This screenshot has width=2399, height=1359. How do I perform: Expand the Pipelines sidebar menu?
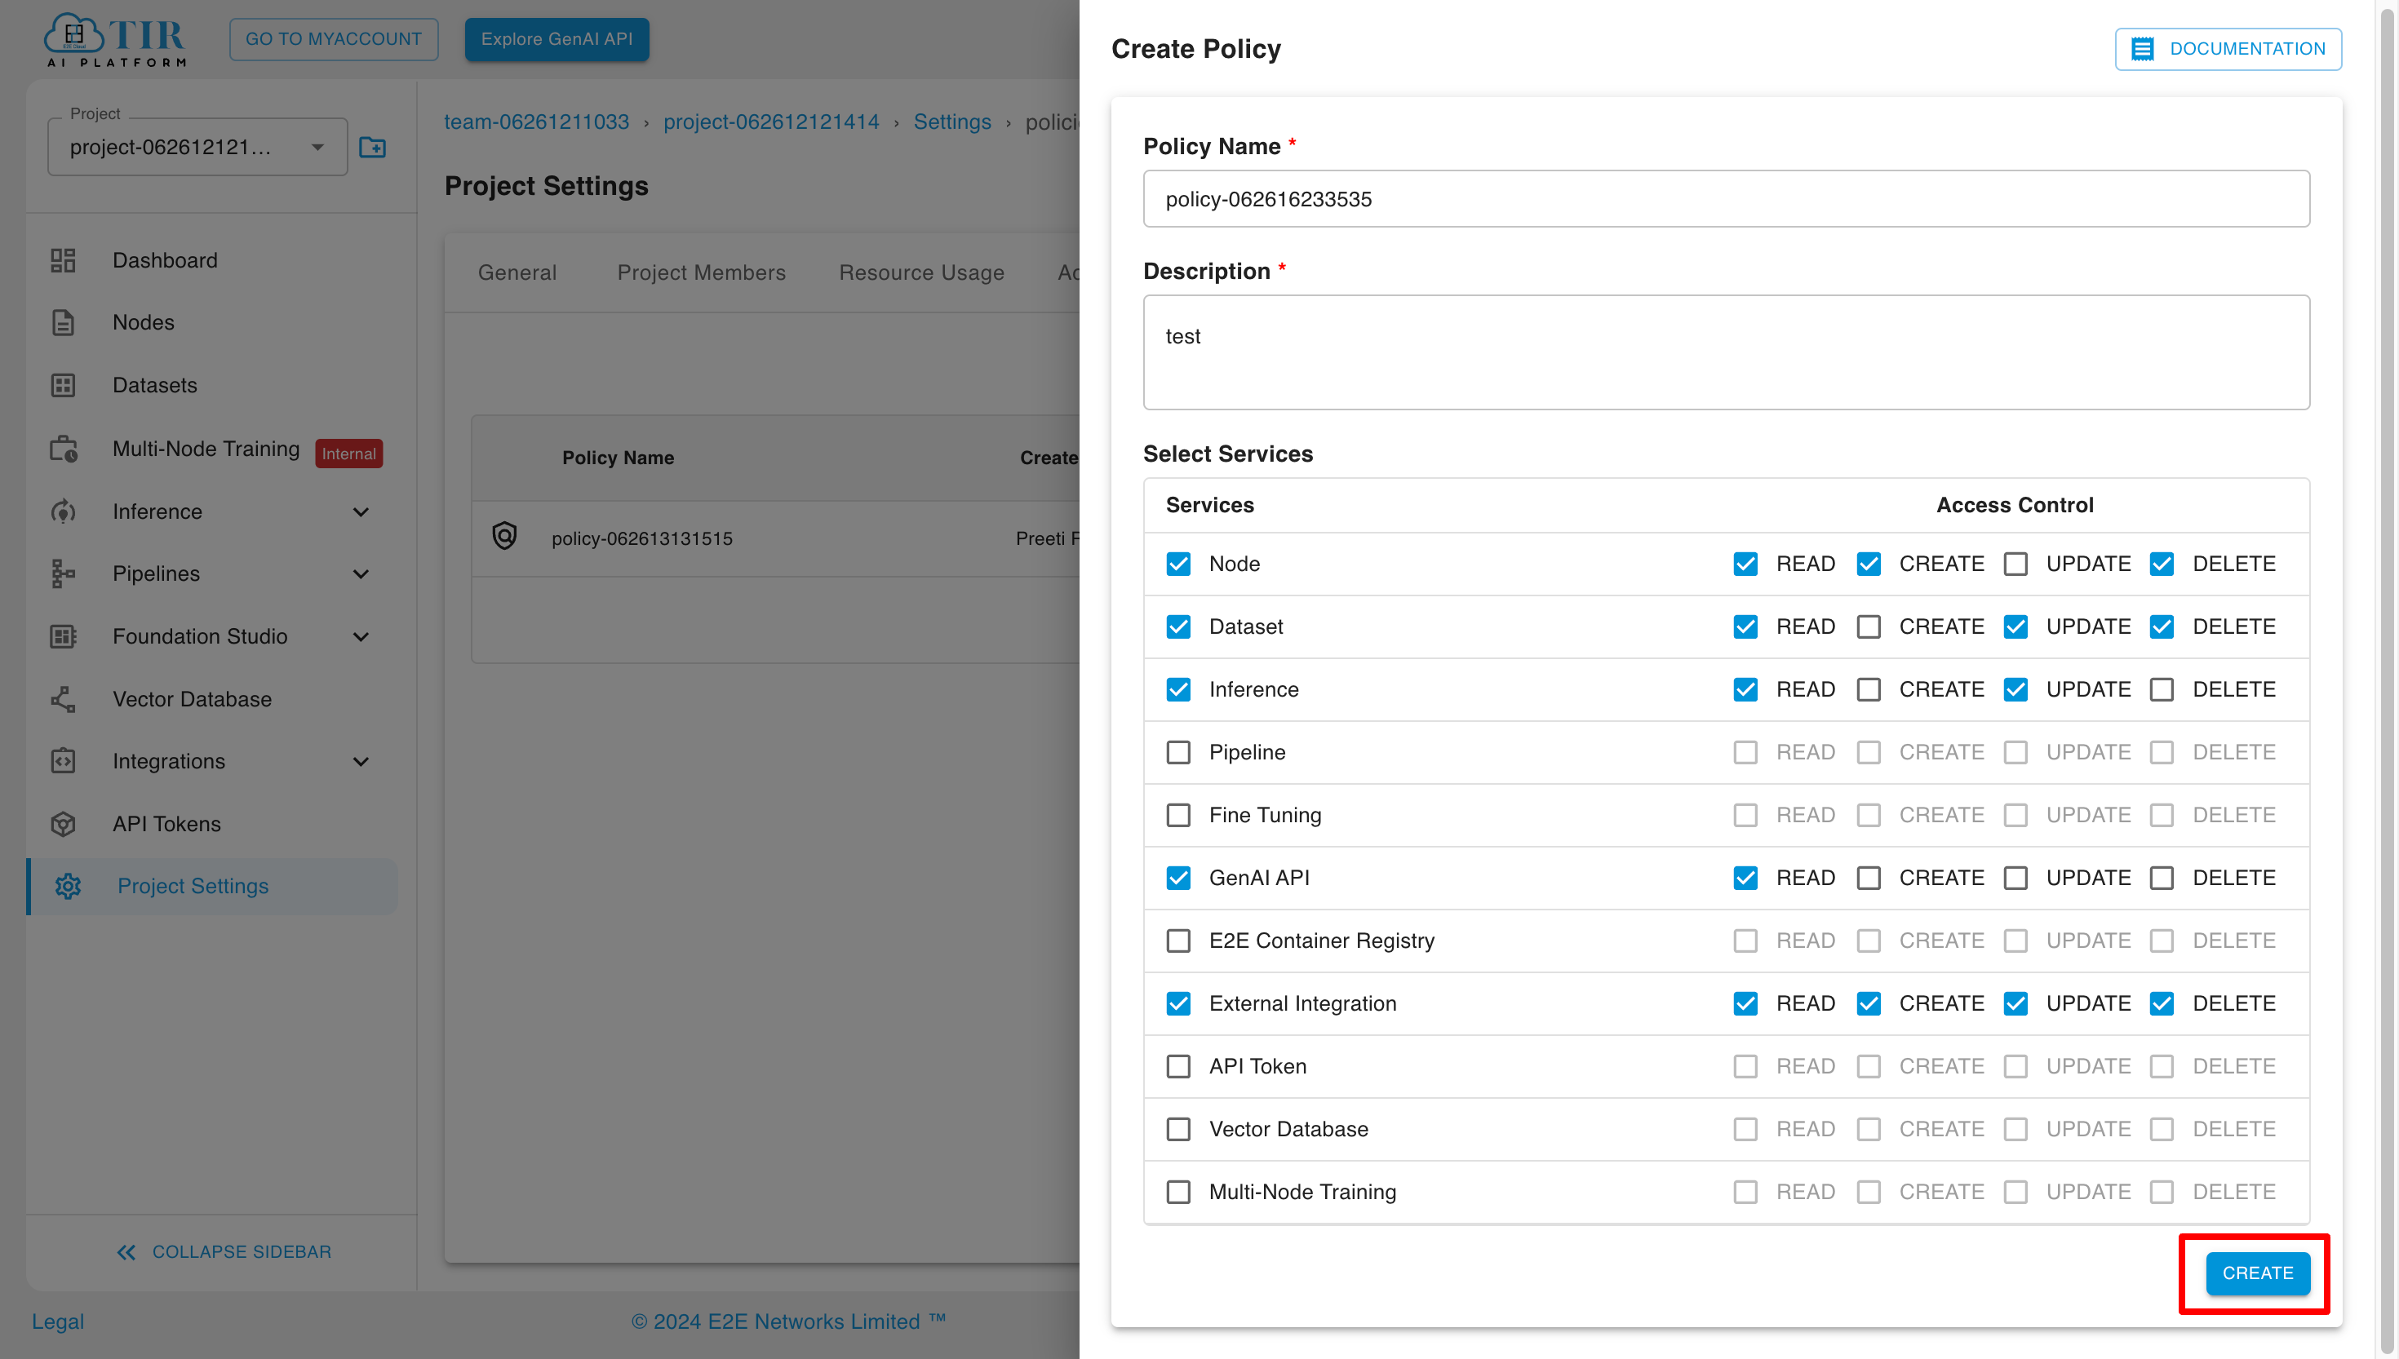361,574
